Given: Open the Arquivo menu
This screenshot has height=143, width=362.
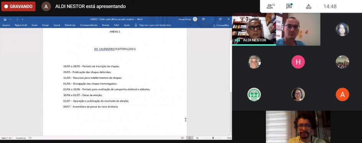Looking at the screenshot, I should (x=6, y=25).
